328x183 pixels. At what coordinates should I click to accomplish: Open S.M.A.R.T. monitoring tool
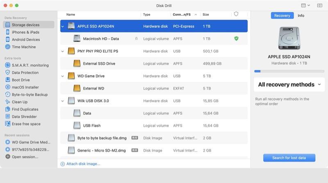[30, 65]
